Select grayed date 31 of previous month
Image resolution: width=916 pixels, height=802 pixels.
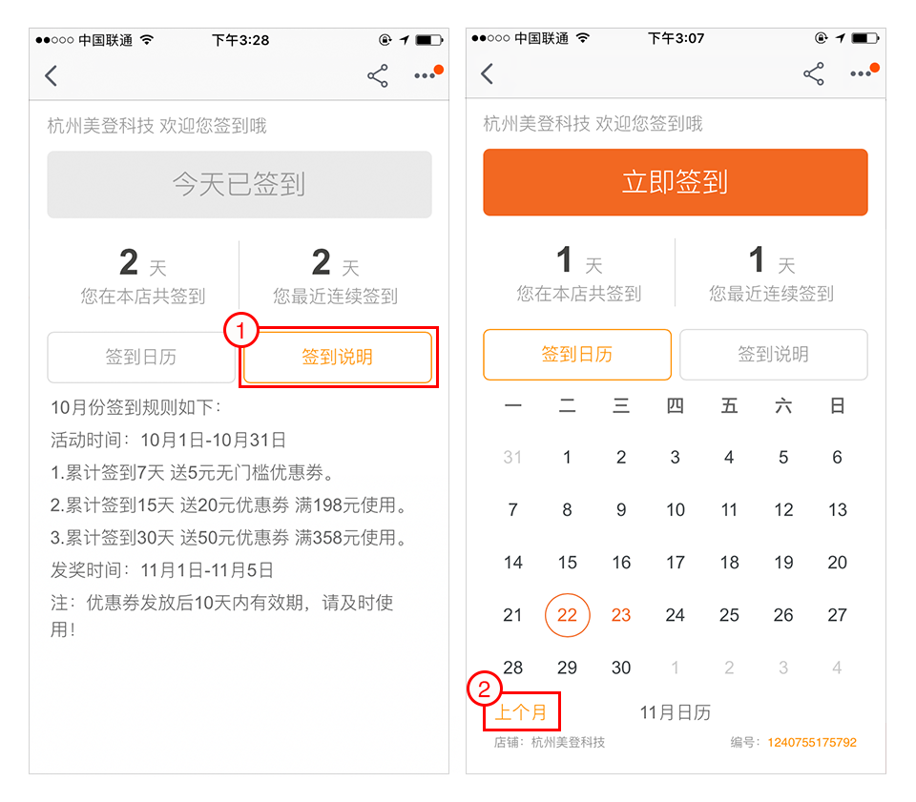click(x=512, y=457)
